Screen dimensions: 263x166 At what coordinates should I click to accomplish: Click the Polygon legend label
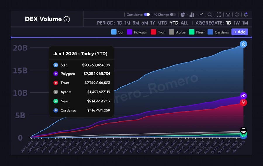[141, 32]
